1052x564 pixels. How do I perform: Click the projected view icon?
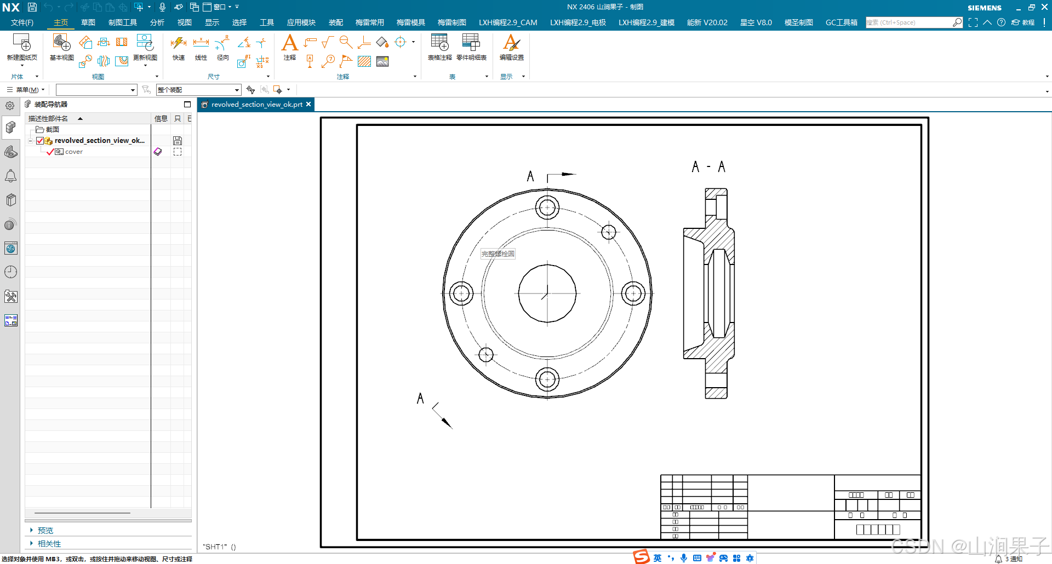[x=85, y=42]
